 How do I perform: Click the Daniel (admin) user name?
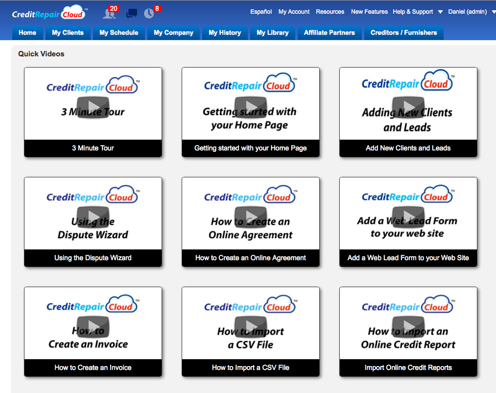tap(467, 12)
